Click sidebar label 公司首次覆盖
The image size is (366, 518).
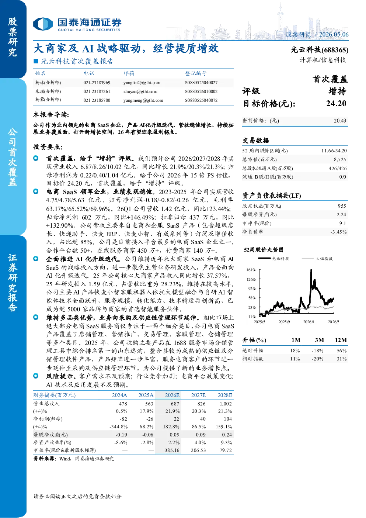[13, 156]
